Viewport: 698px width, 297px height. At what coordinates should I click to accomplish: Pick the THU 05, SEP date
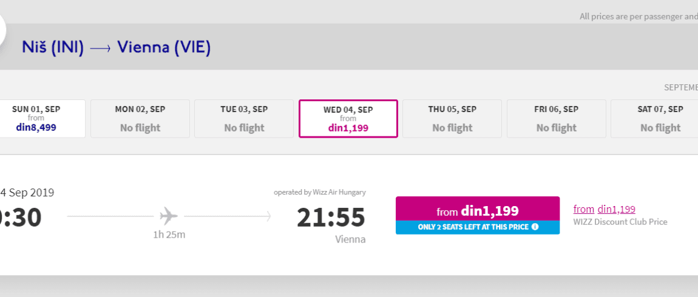[x=452, y=119]
